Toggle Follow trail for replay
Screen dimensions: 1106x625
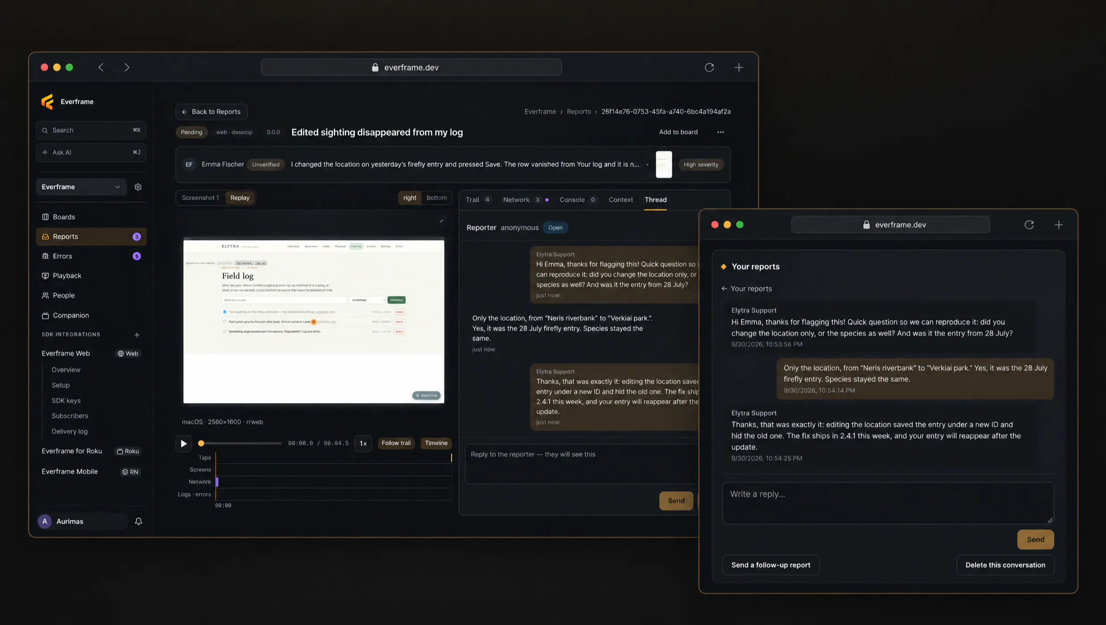[396, 443]
